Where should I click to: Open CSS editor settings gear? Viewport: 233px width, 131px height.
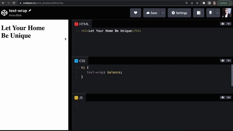click(222, 61)
